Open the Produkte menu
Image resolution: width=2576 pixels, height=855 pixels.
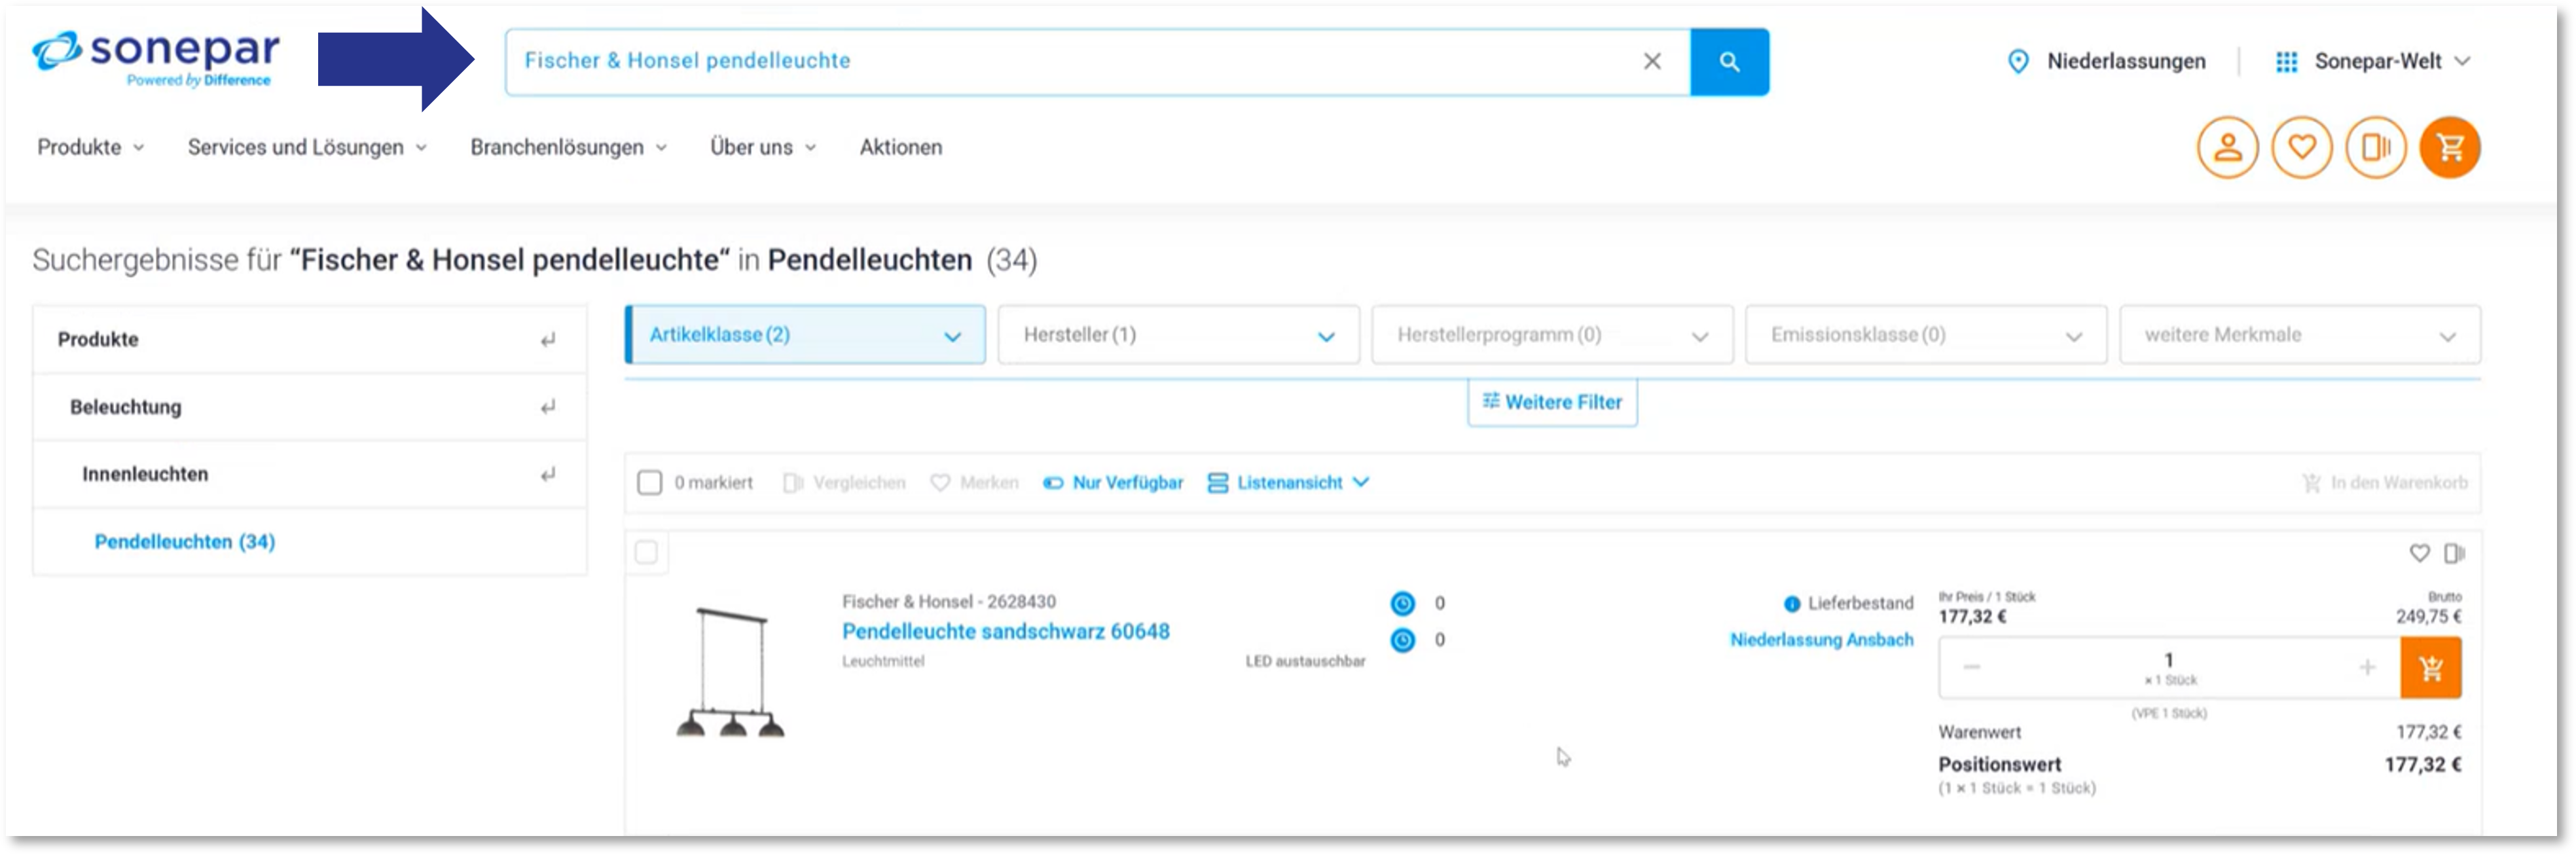(91, 147)
